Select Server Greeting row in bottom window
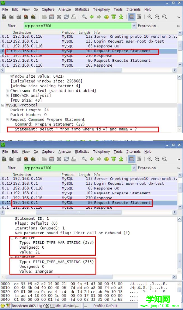Screen dimensions: 183x310 coord(89,179)
